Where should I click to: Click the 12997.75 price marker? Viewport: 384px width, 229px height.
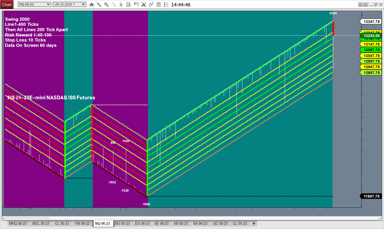click(x=371, y=61)
